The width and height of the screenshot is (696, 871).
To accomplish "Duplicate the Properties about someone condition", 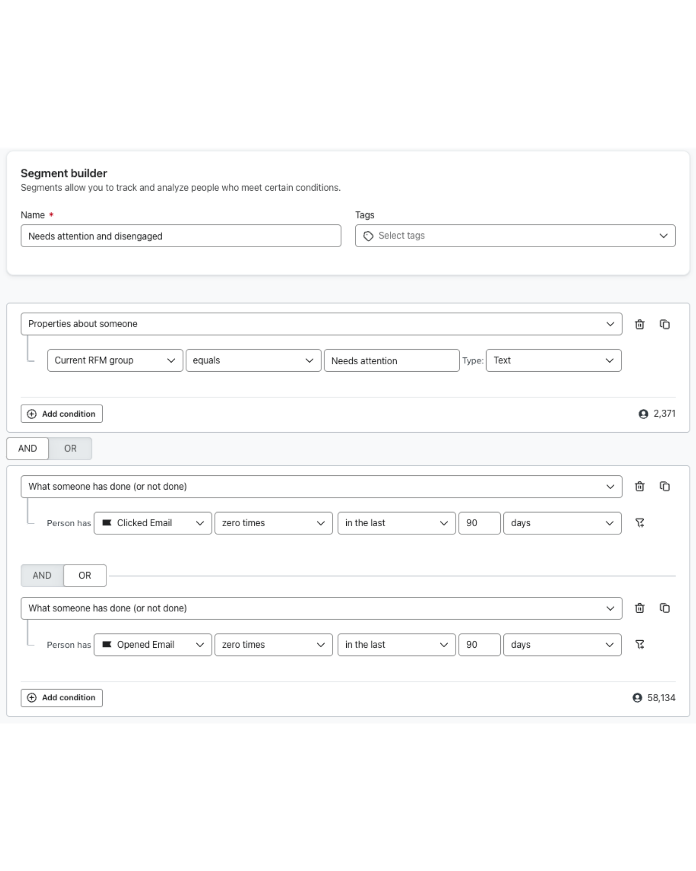I will (x=664, y=324).
